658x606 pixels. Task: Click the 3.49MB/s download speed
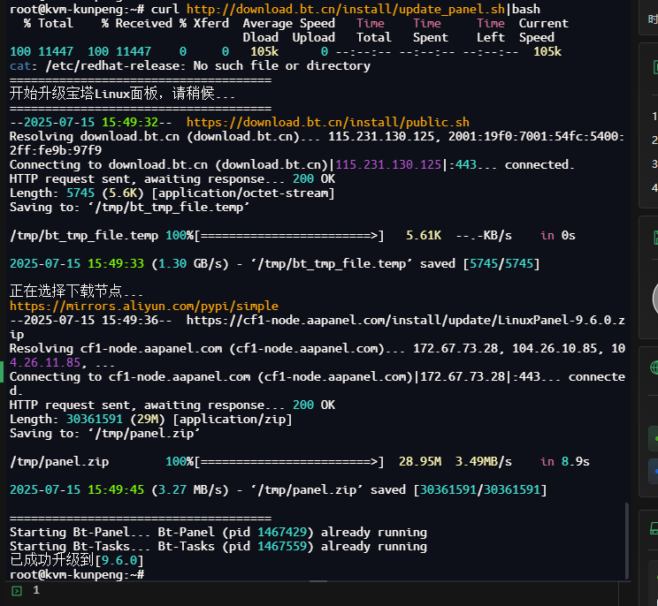pos(484,461)
